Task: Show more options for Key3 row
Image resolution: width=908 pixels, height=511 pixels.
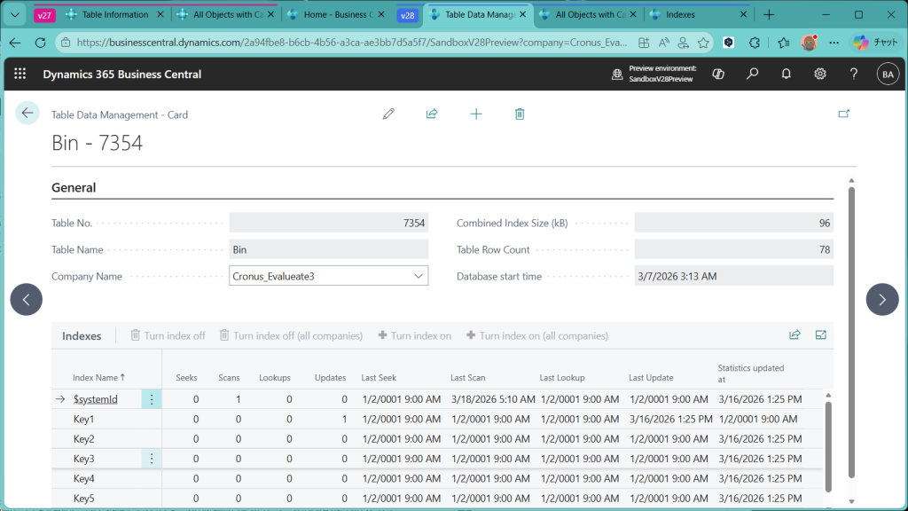Action: [x=152, y=459]
